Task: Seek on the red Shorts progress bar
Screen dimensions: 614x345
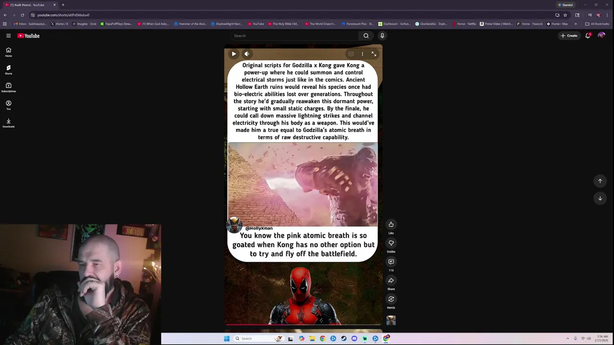Action: (303, 325)
